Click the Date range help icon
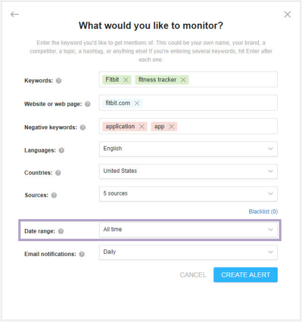Image resolution: width=302 pixels, height=322 pixels. tap(61, 231)
